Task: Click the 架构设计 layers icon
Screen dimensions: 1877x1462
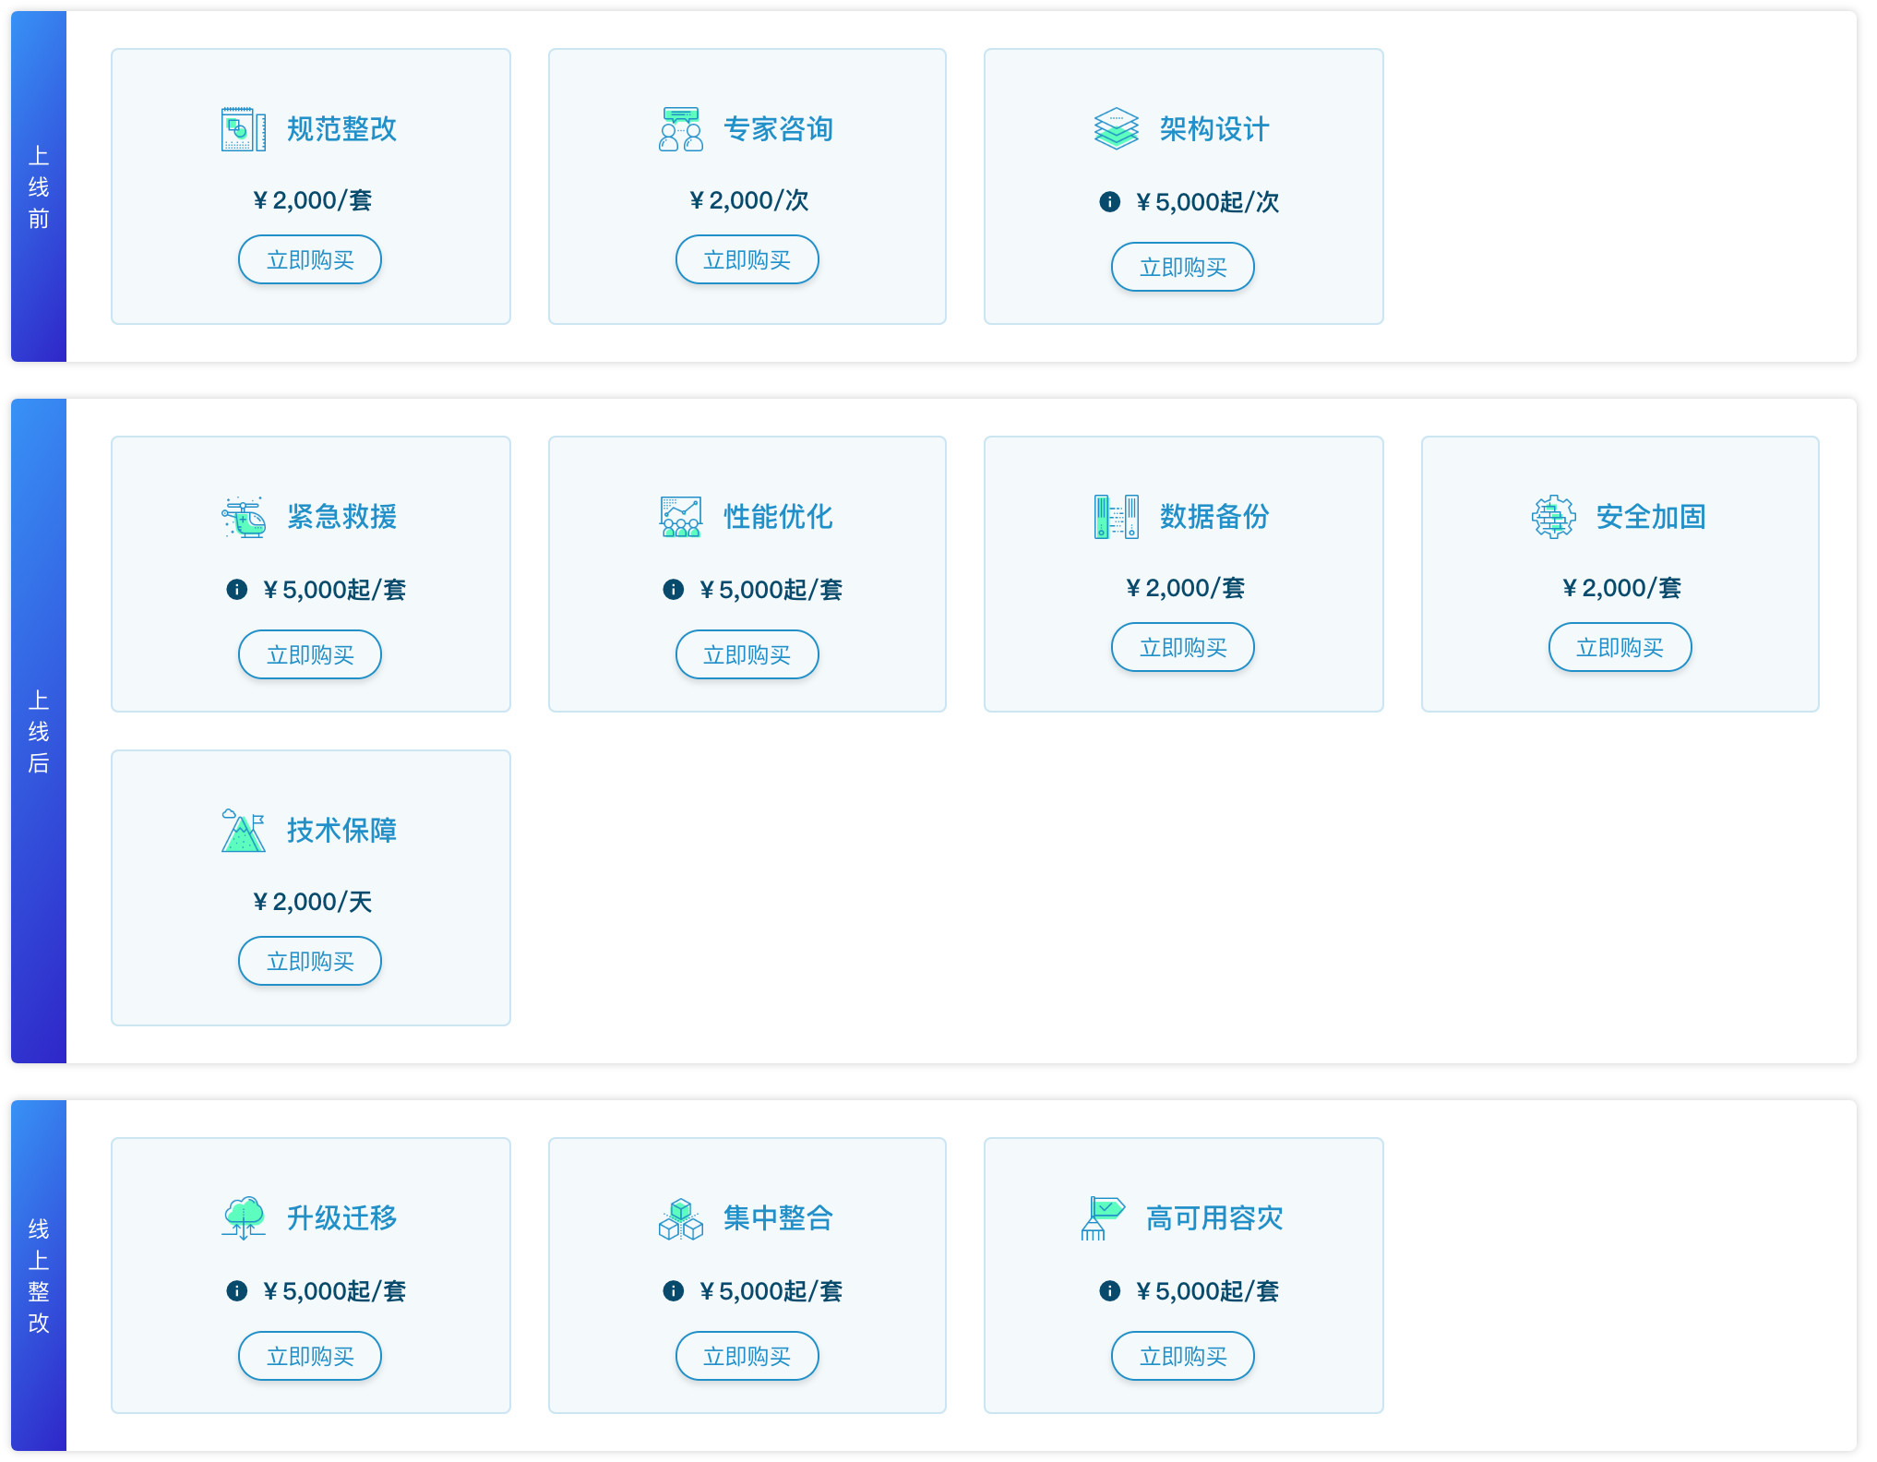Action: pos(1117,129)
